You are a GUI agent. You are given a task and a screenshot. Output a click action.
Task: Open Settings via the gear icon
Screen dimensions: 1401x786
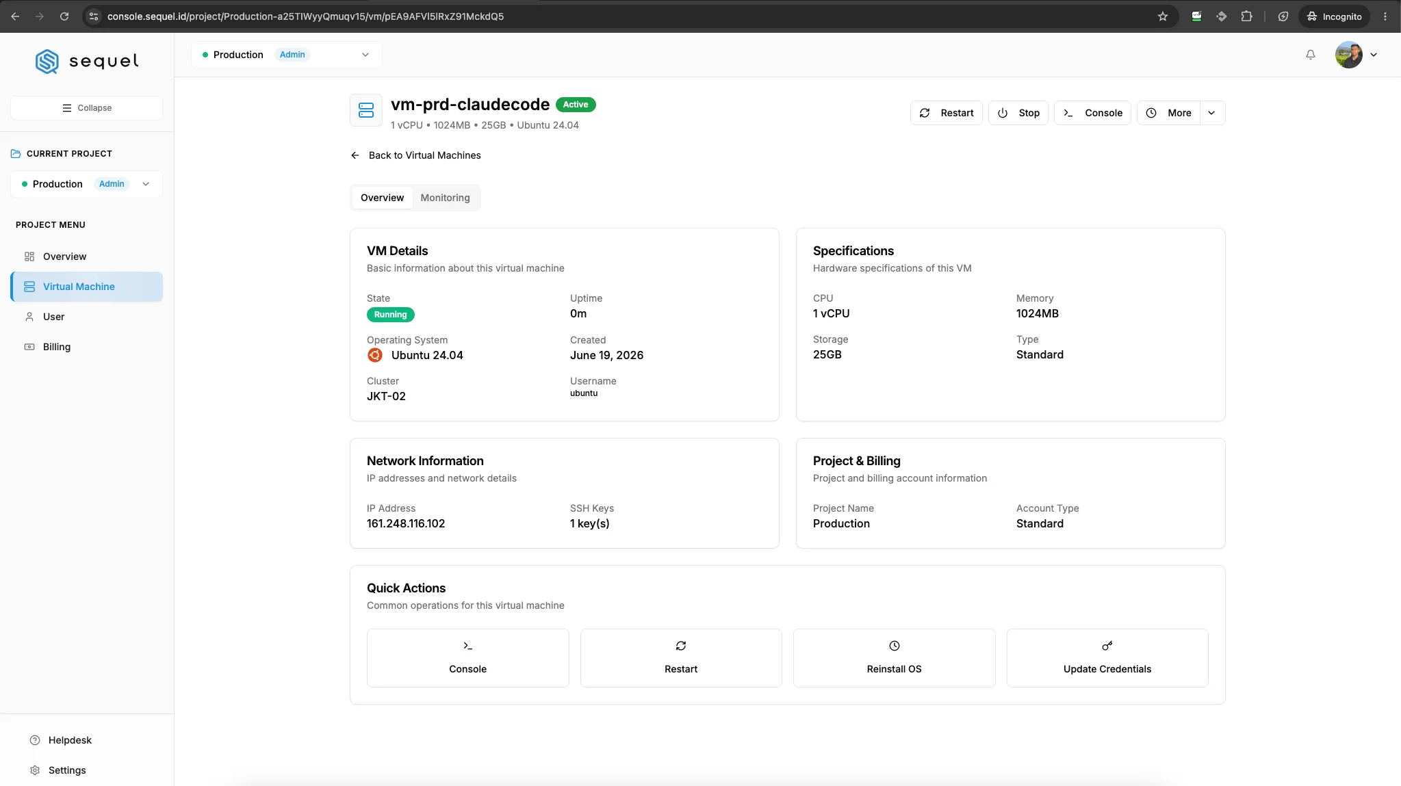click(x=35, y=770)
